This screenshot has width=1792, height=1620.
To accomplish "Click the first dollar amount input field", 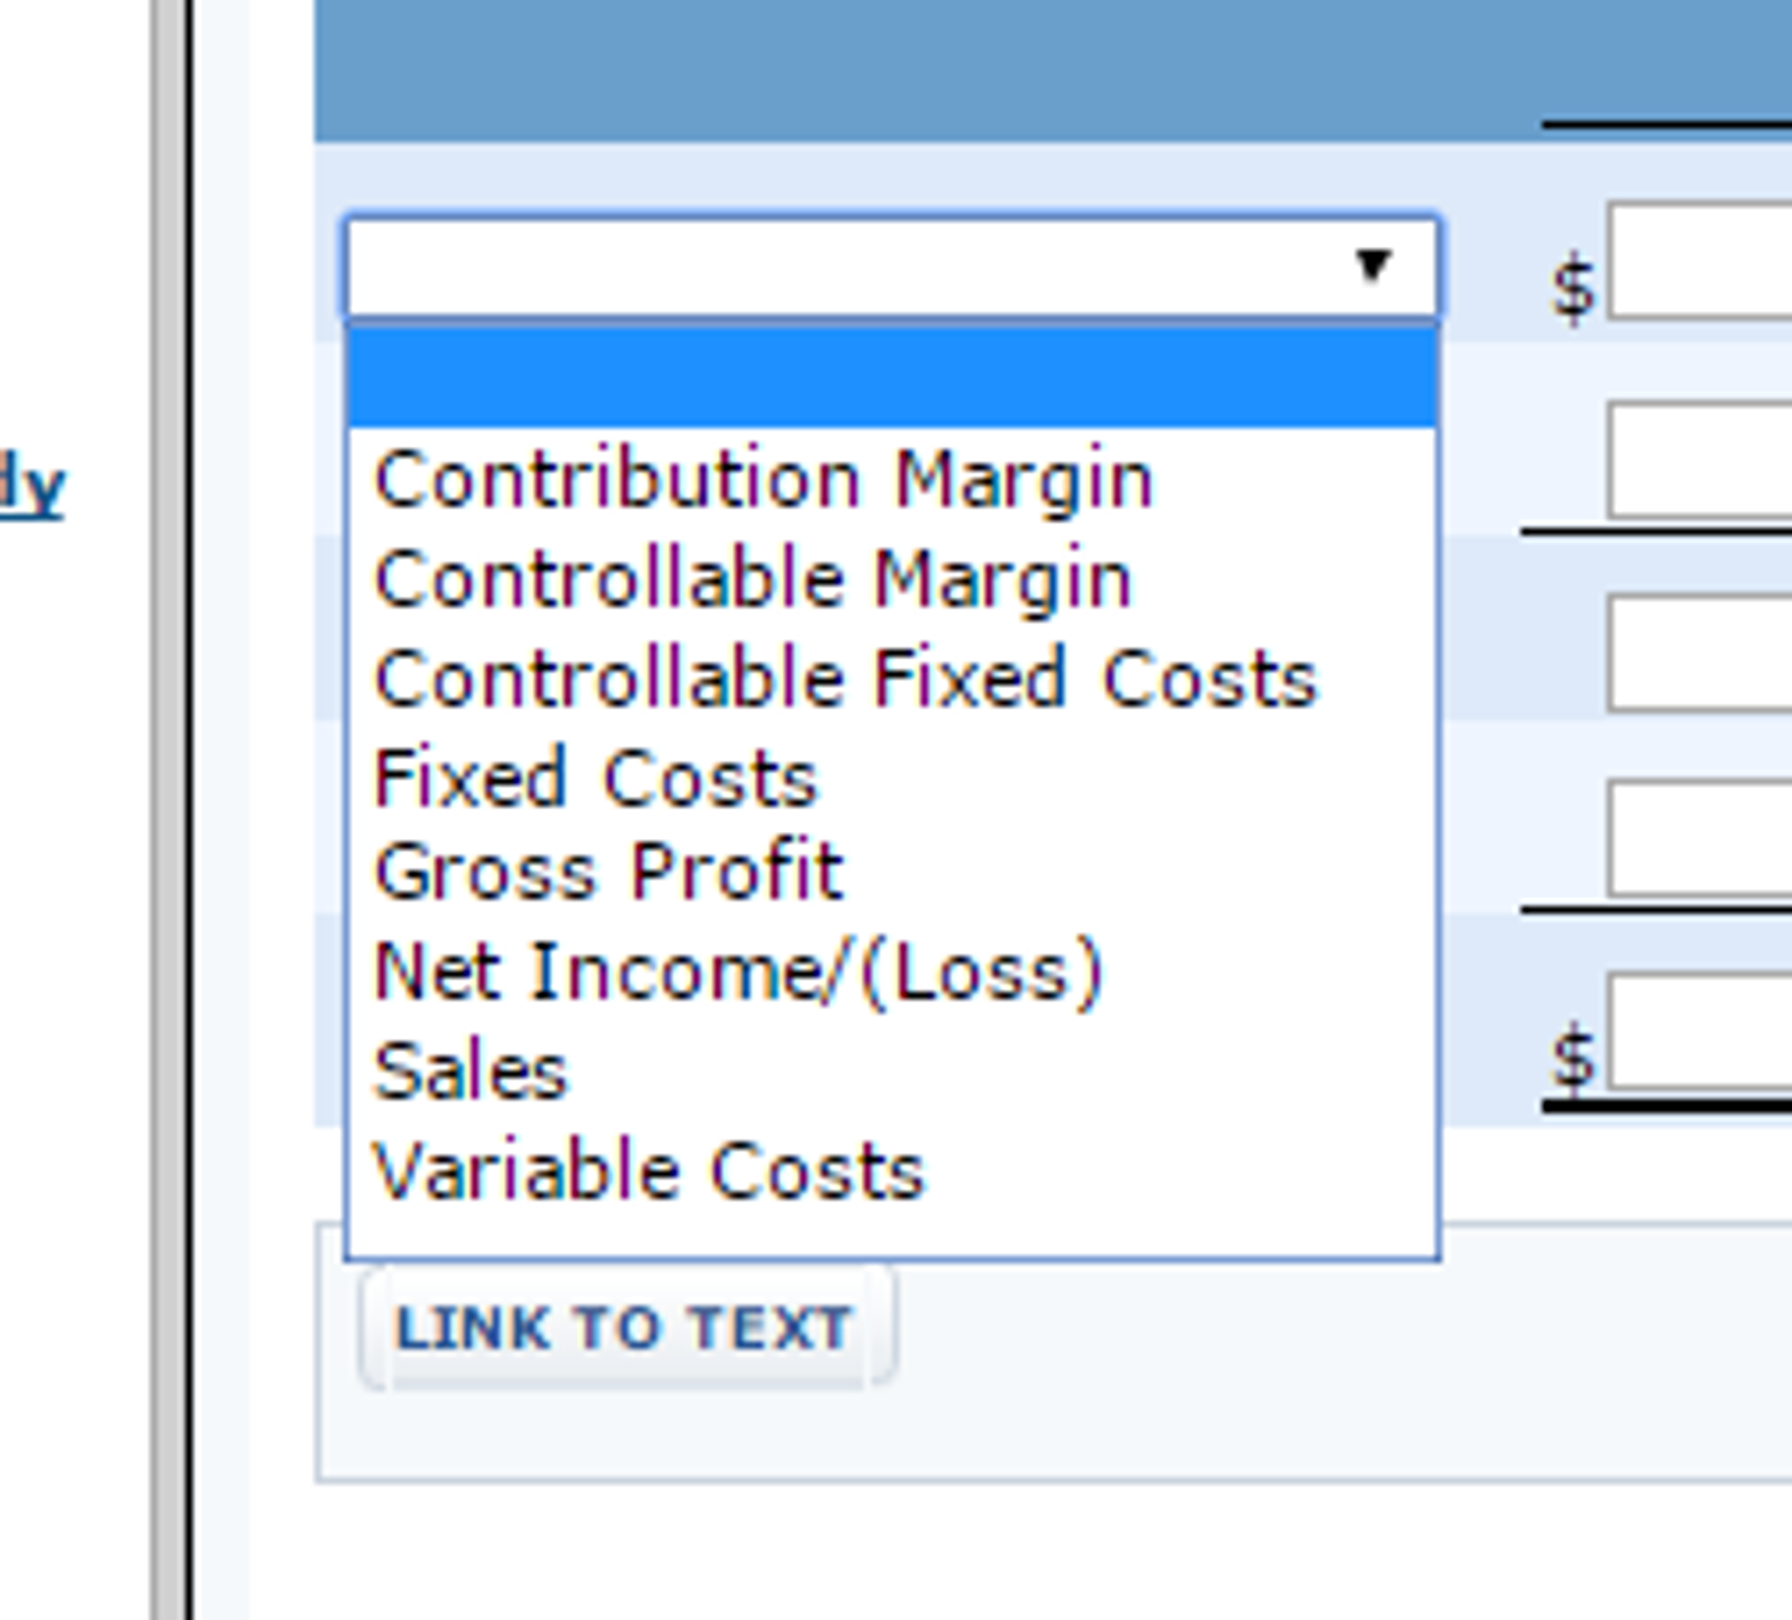I will pos(1699,261).
